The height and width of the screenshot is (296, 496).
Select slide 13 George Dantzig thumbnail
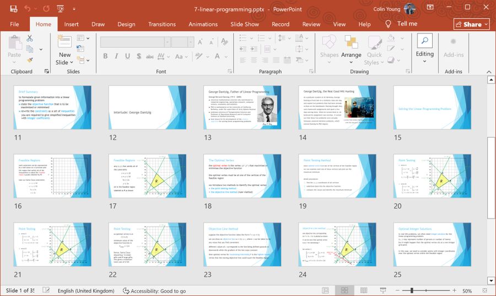(x=243, y=107)
